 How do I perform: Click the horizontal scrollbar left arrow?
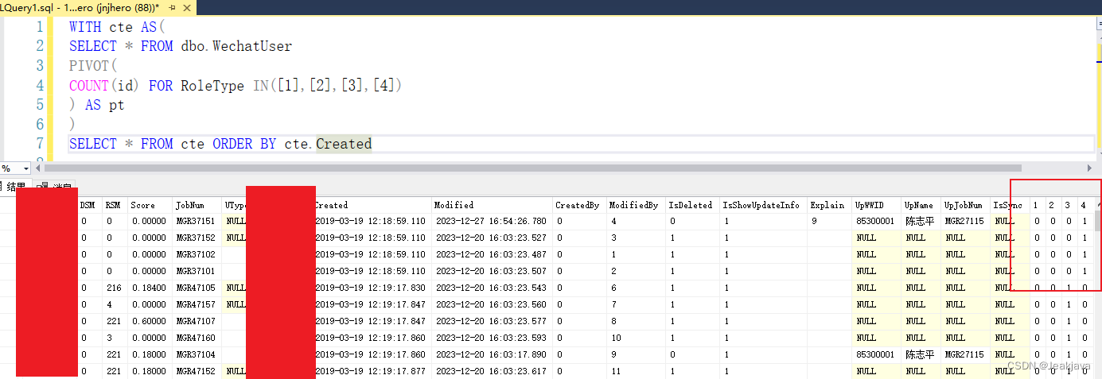tap(39, 168)
